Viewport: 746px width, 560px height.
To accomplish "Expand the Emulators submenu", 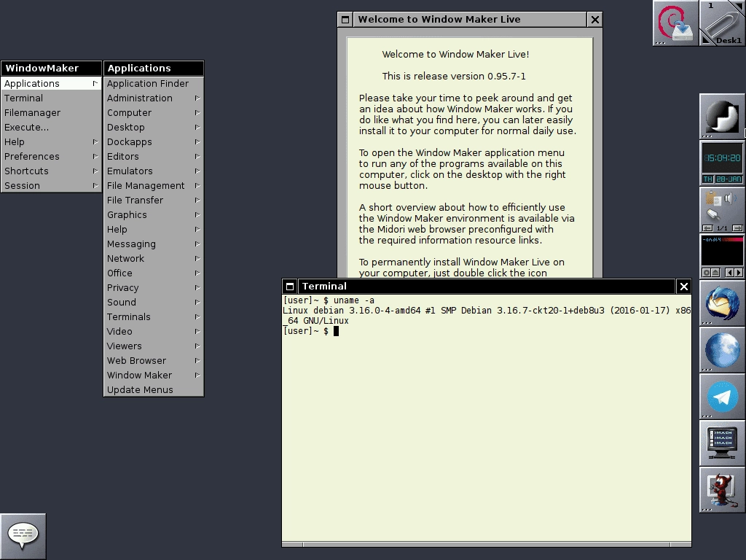I will (x=154, y=171).
